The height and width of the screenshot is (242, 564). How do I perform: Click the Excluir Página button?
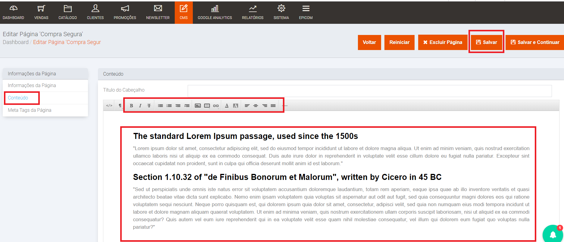443,42
